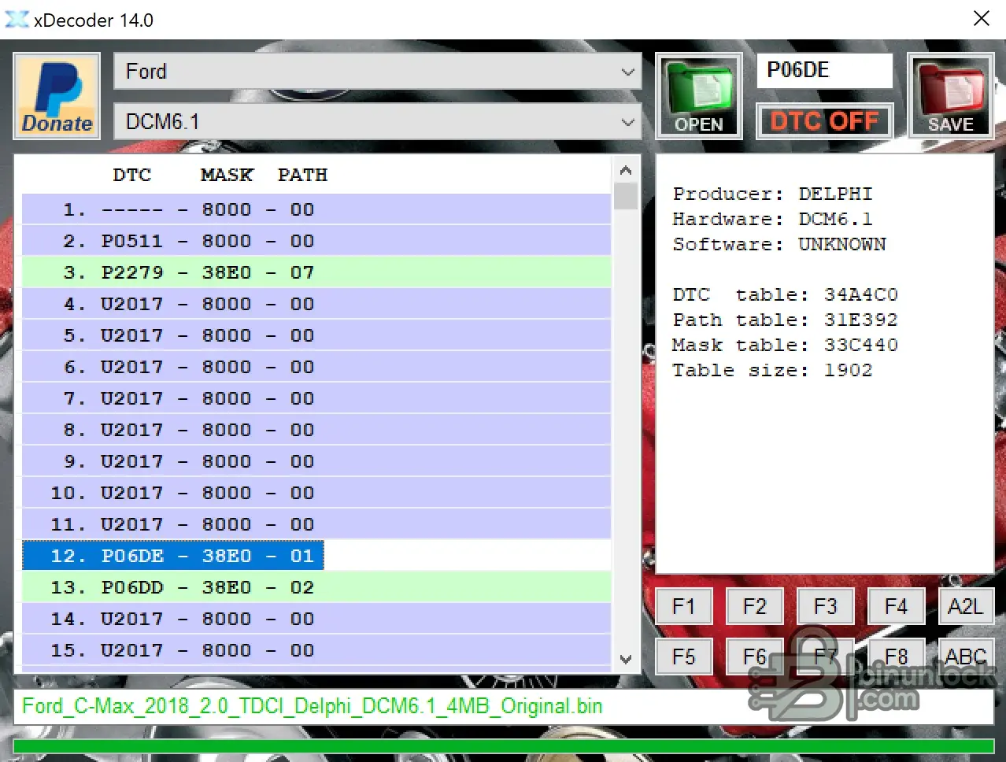Image resolution: width=1006 pixels, height=762 pixels.
Task: Select row 5 U2017 entry
Action: [x=316, y=335]
